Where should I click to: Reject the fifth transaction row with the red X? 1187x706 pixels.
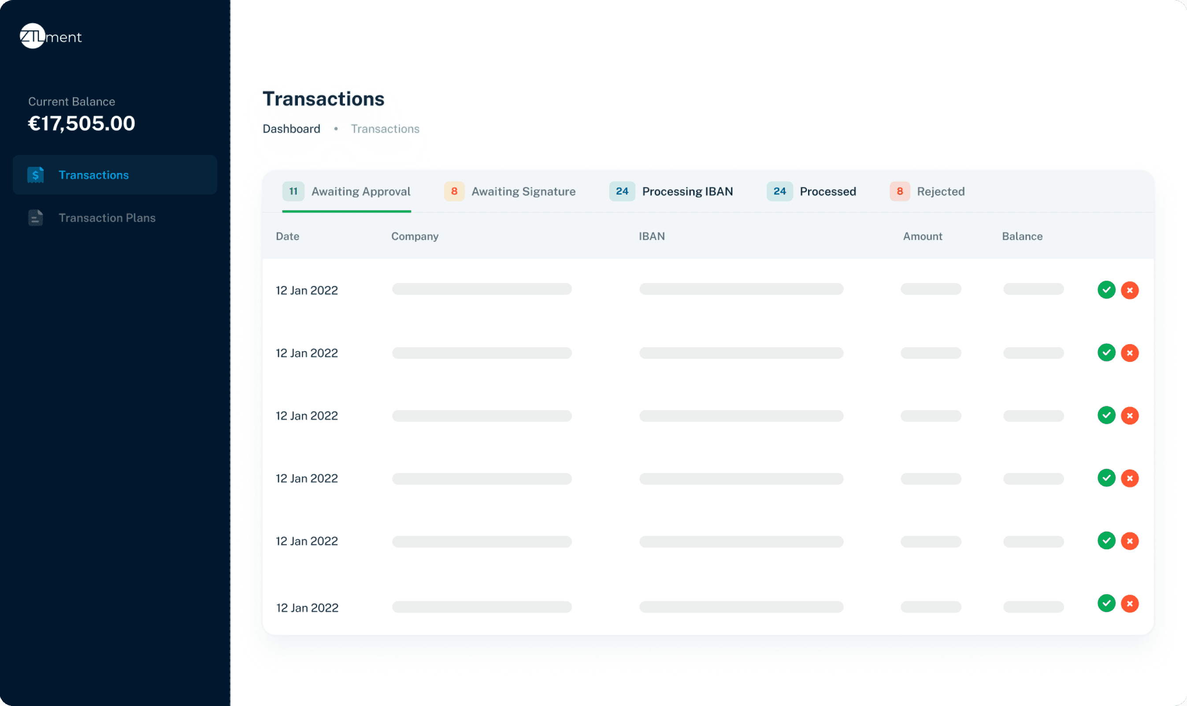(x=1130, y=541)
